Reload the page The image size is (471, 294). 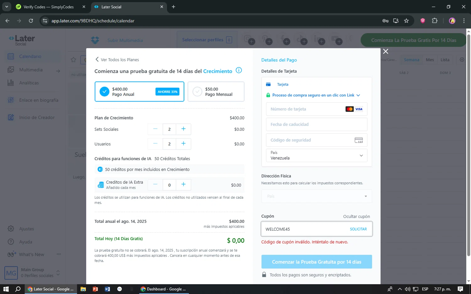(31, 21)
